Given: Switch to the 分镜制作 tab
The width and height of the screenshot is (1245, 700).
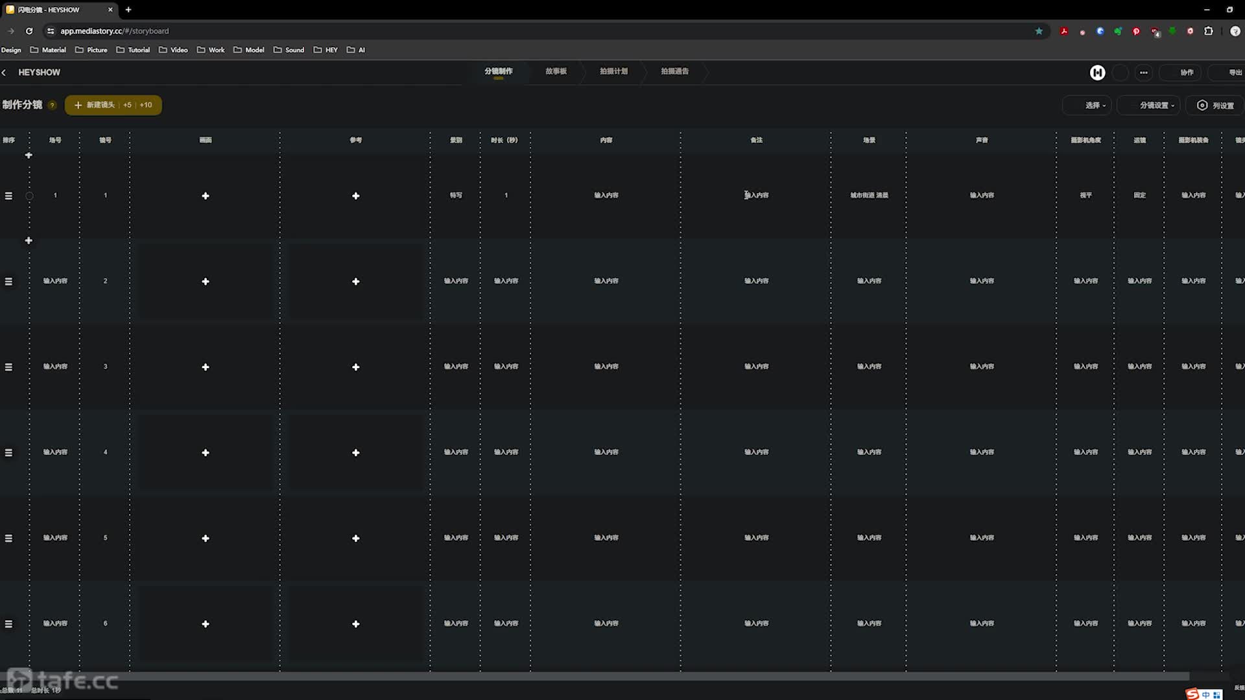Looking at the screenshot, I should click(x=498, y=71).
